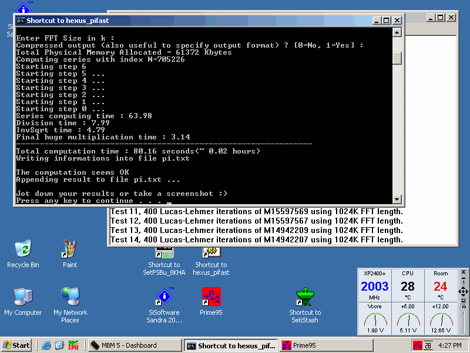Select the Prime95 desktop icon
This screenshot has width=470, height=353.
pos(211,297)
